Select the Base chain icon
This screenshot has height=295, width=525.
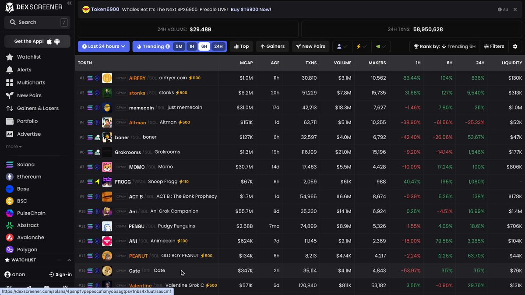pyautogui.click(x=10, y=189)
